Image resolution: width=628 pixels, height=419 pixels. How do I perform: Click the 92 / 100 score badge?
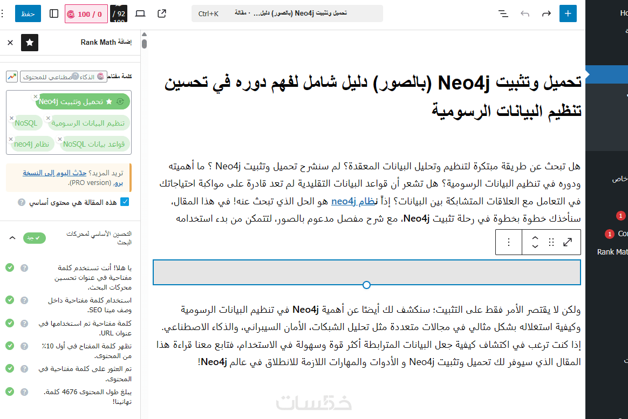(x=119, y=13)
